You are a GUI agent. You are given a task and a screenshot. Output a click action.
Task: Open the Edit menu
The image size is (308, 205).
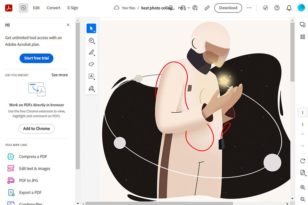pos(36,8)
